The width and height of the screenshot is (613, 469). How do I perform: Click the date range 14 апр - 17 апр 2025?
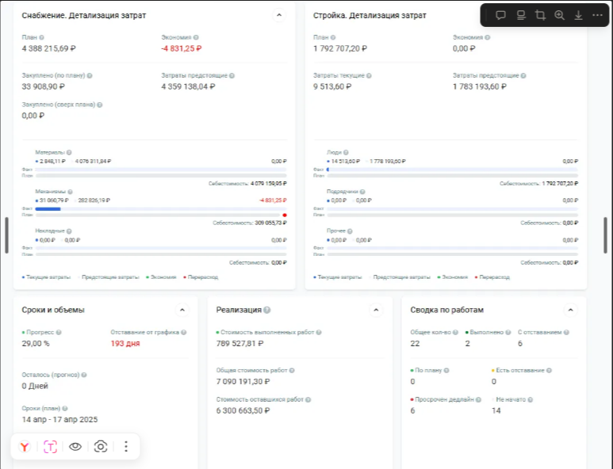click(x=59, y=420)
